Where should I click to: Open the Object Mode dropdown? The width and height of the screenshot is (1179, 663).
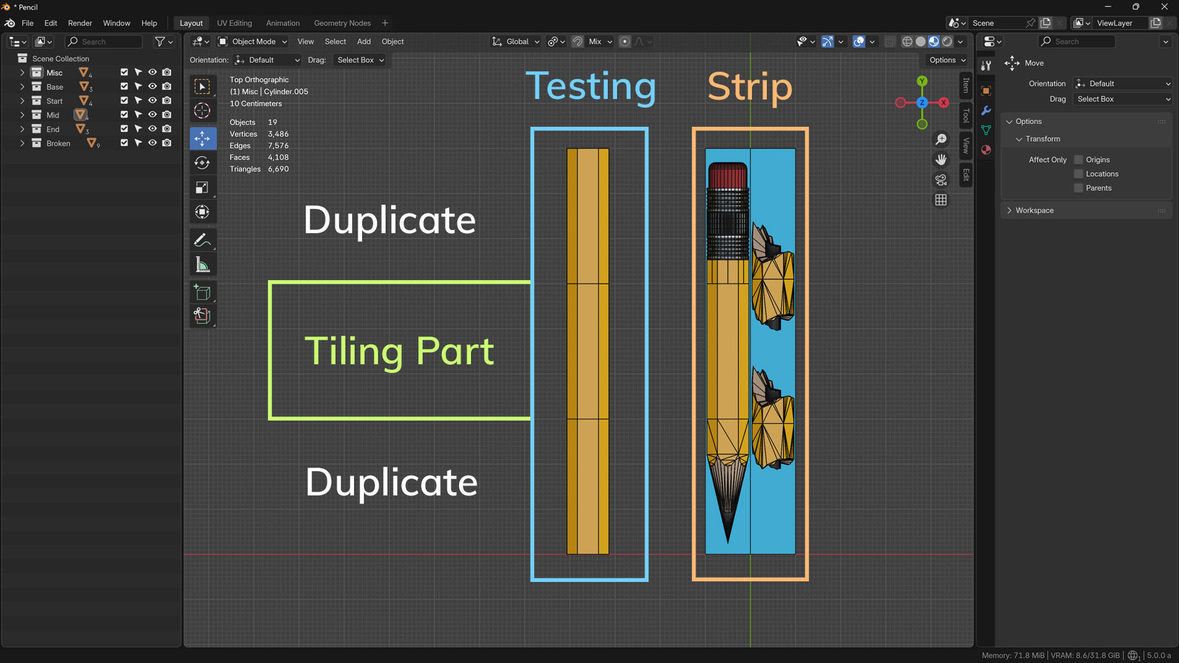(x=253, y=41)
